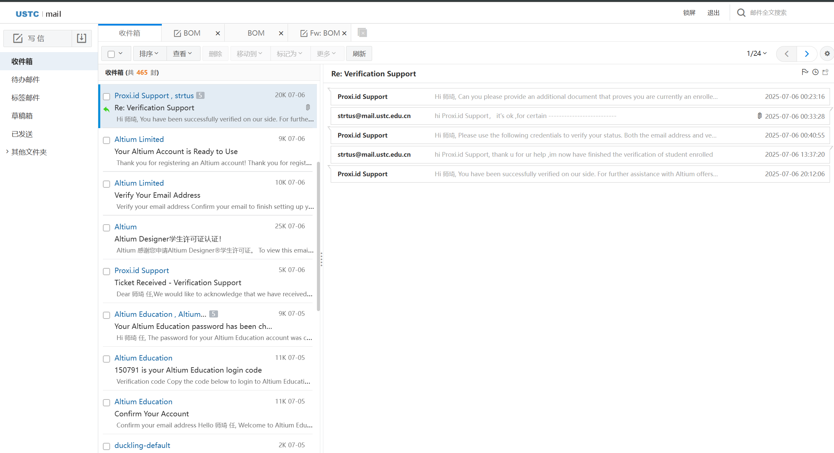Screen dimensions: 834x453
Task: Click the close-all-tabs icon
Action: pos(362,33)
